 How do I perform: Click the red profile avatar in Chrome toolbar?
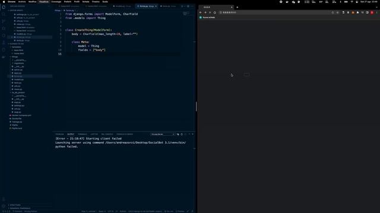[x=372, y=12]
